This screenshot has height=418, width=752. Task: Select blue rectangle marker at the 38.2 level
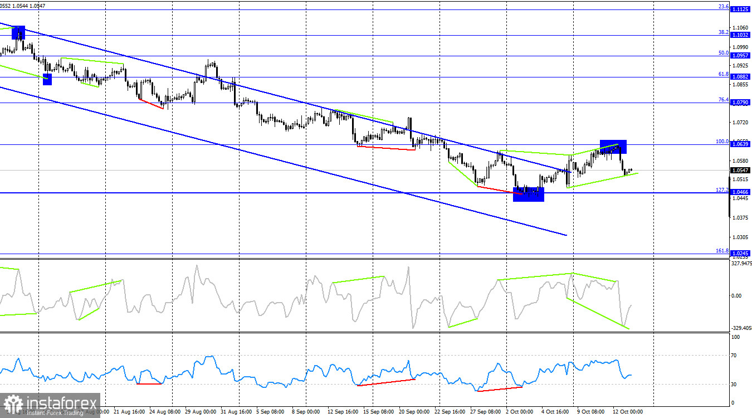[x=18, y=32]
